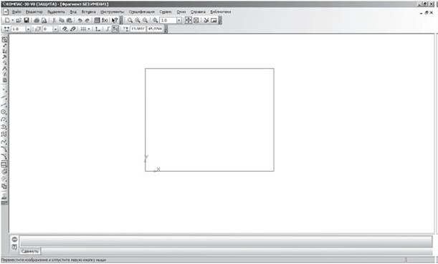Image resolution: width=438 pixels, height=264 pixels.
Task: Cut the selection with the scissors icon
Action: point(54,20)
